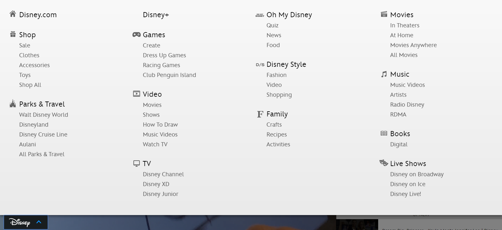Visit Radio Disney link
Image resolution: width=502 pixels, height=230 pixels.
click(x=407, y=105)
